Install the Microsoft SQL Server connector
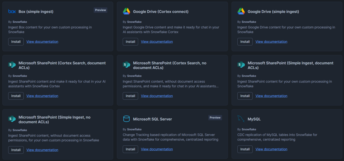This screenshot has height=161, width=344. point(130,149)
